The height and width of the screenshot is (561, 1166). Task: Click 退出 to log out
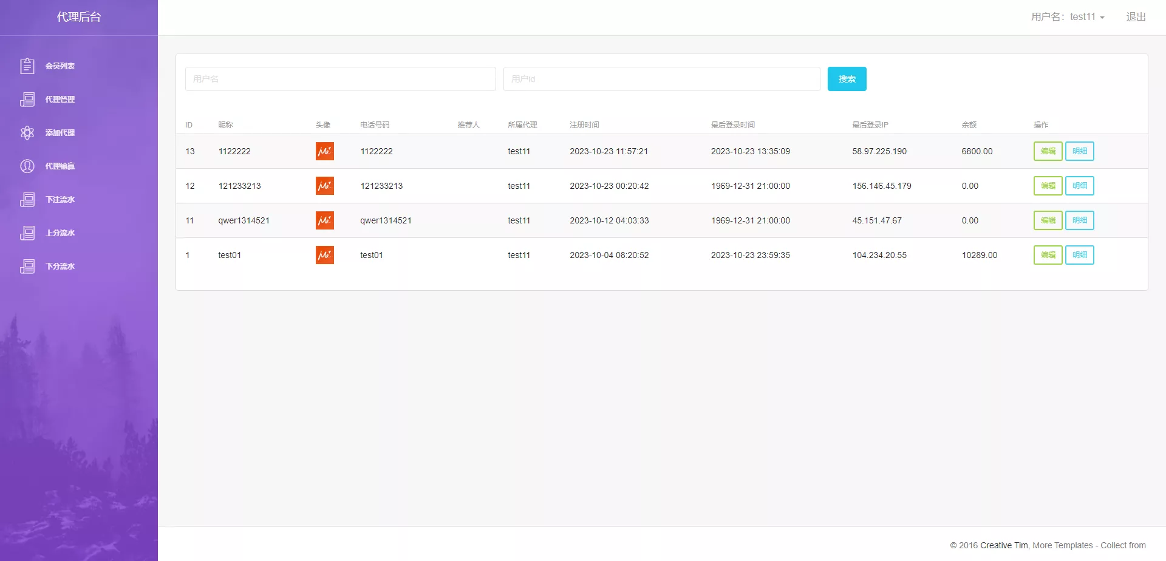[x=1136, y=17]
